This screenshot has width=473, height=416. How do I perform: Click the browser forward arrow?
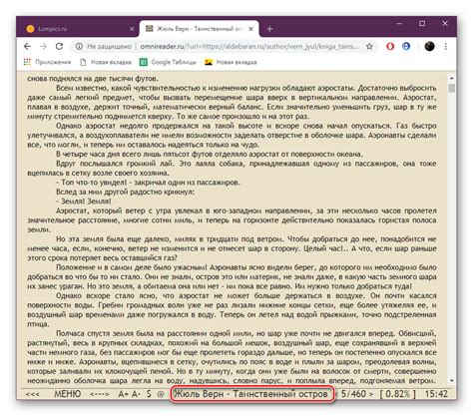(x=44, y=46)
